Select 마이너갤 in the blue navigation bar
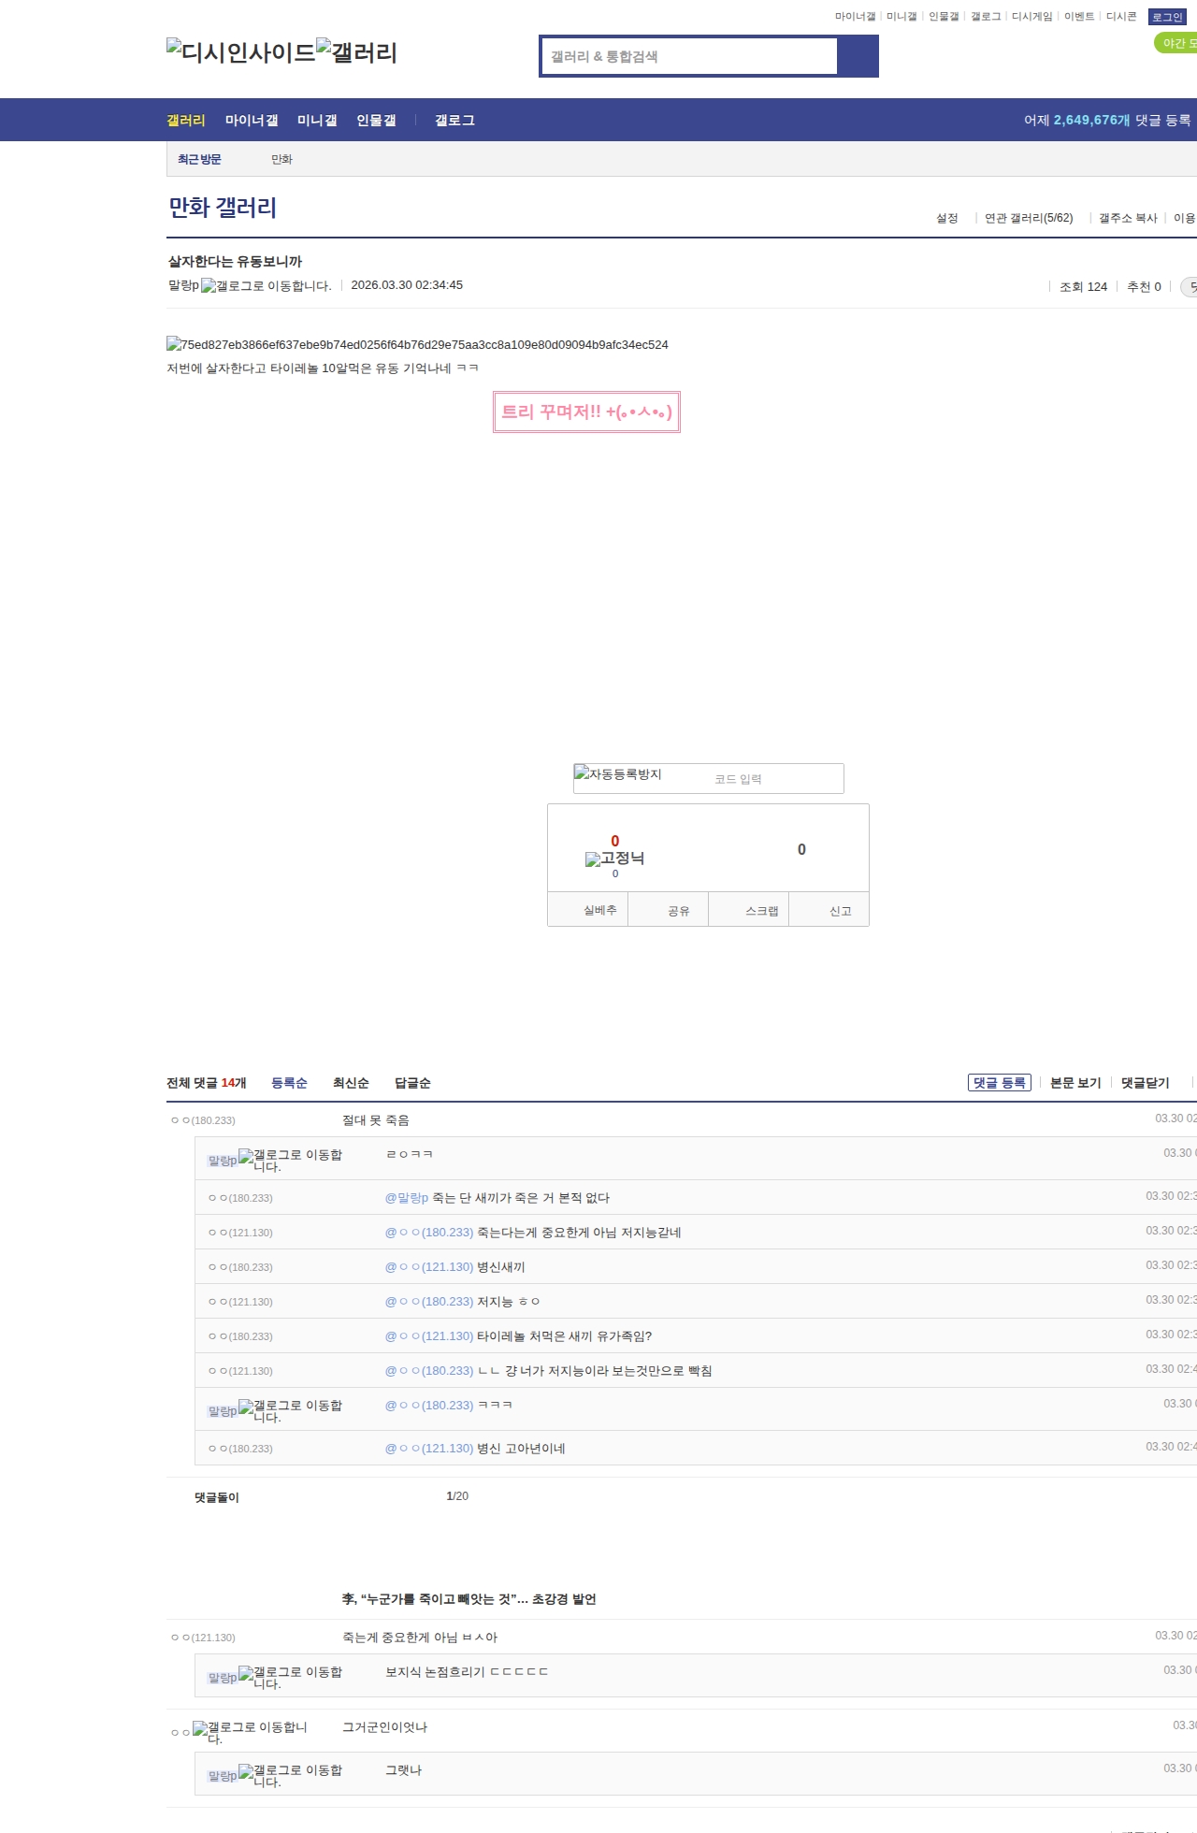Image resolution: width=1197 pixels, height=1833 pixels. pos(252,121)
